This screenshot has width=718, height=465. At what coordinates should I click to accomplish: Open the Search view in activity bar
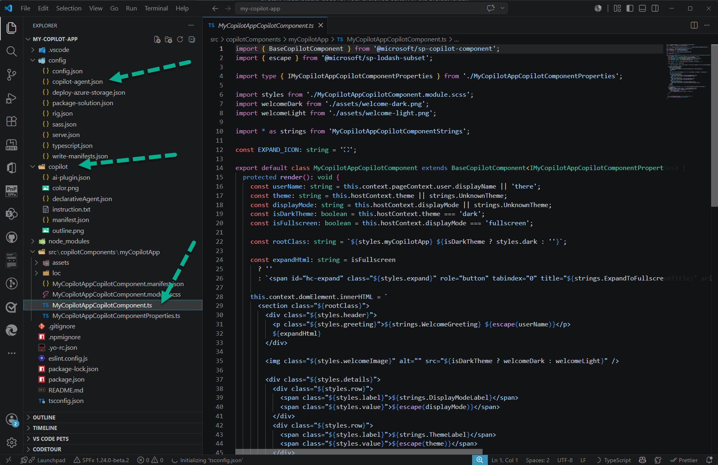[x=11, y=51]
